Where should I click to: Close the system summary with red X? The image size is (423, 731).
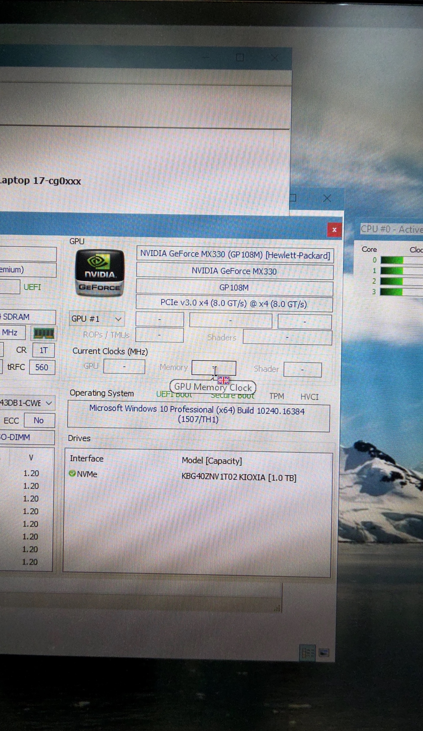(x=334, y=230)
